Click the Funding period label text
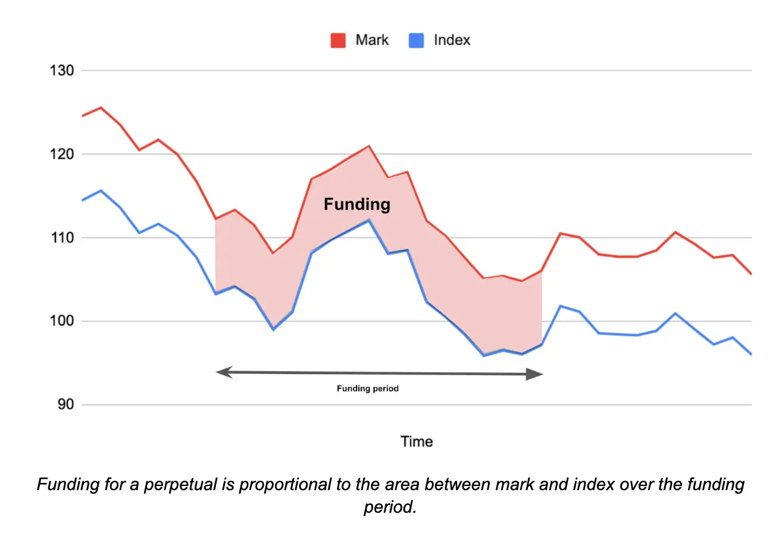 point(367,388)
